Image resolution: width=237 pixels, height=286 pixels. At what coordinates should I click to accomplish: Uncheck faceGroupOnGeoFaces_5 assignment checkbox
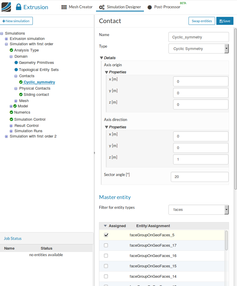(x=106, y=235)
